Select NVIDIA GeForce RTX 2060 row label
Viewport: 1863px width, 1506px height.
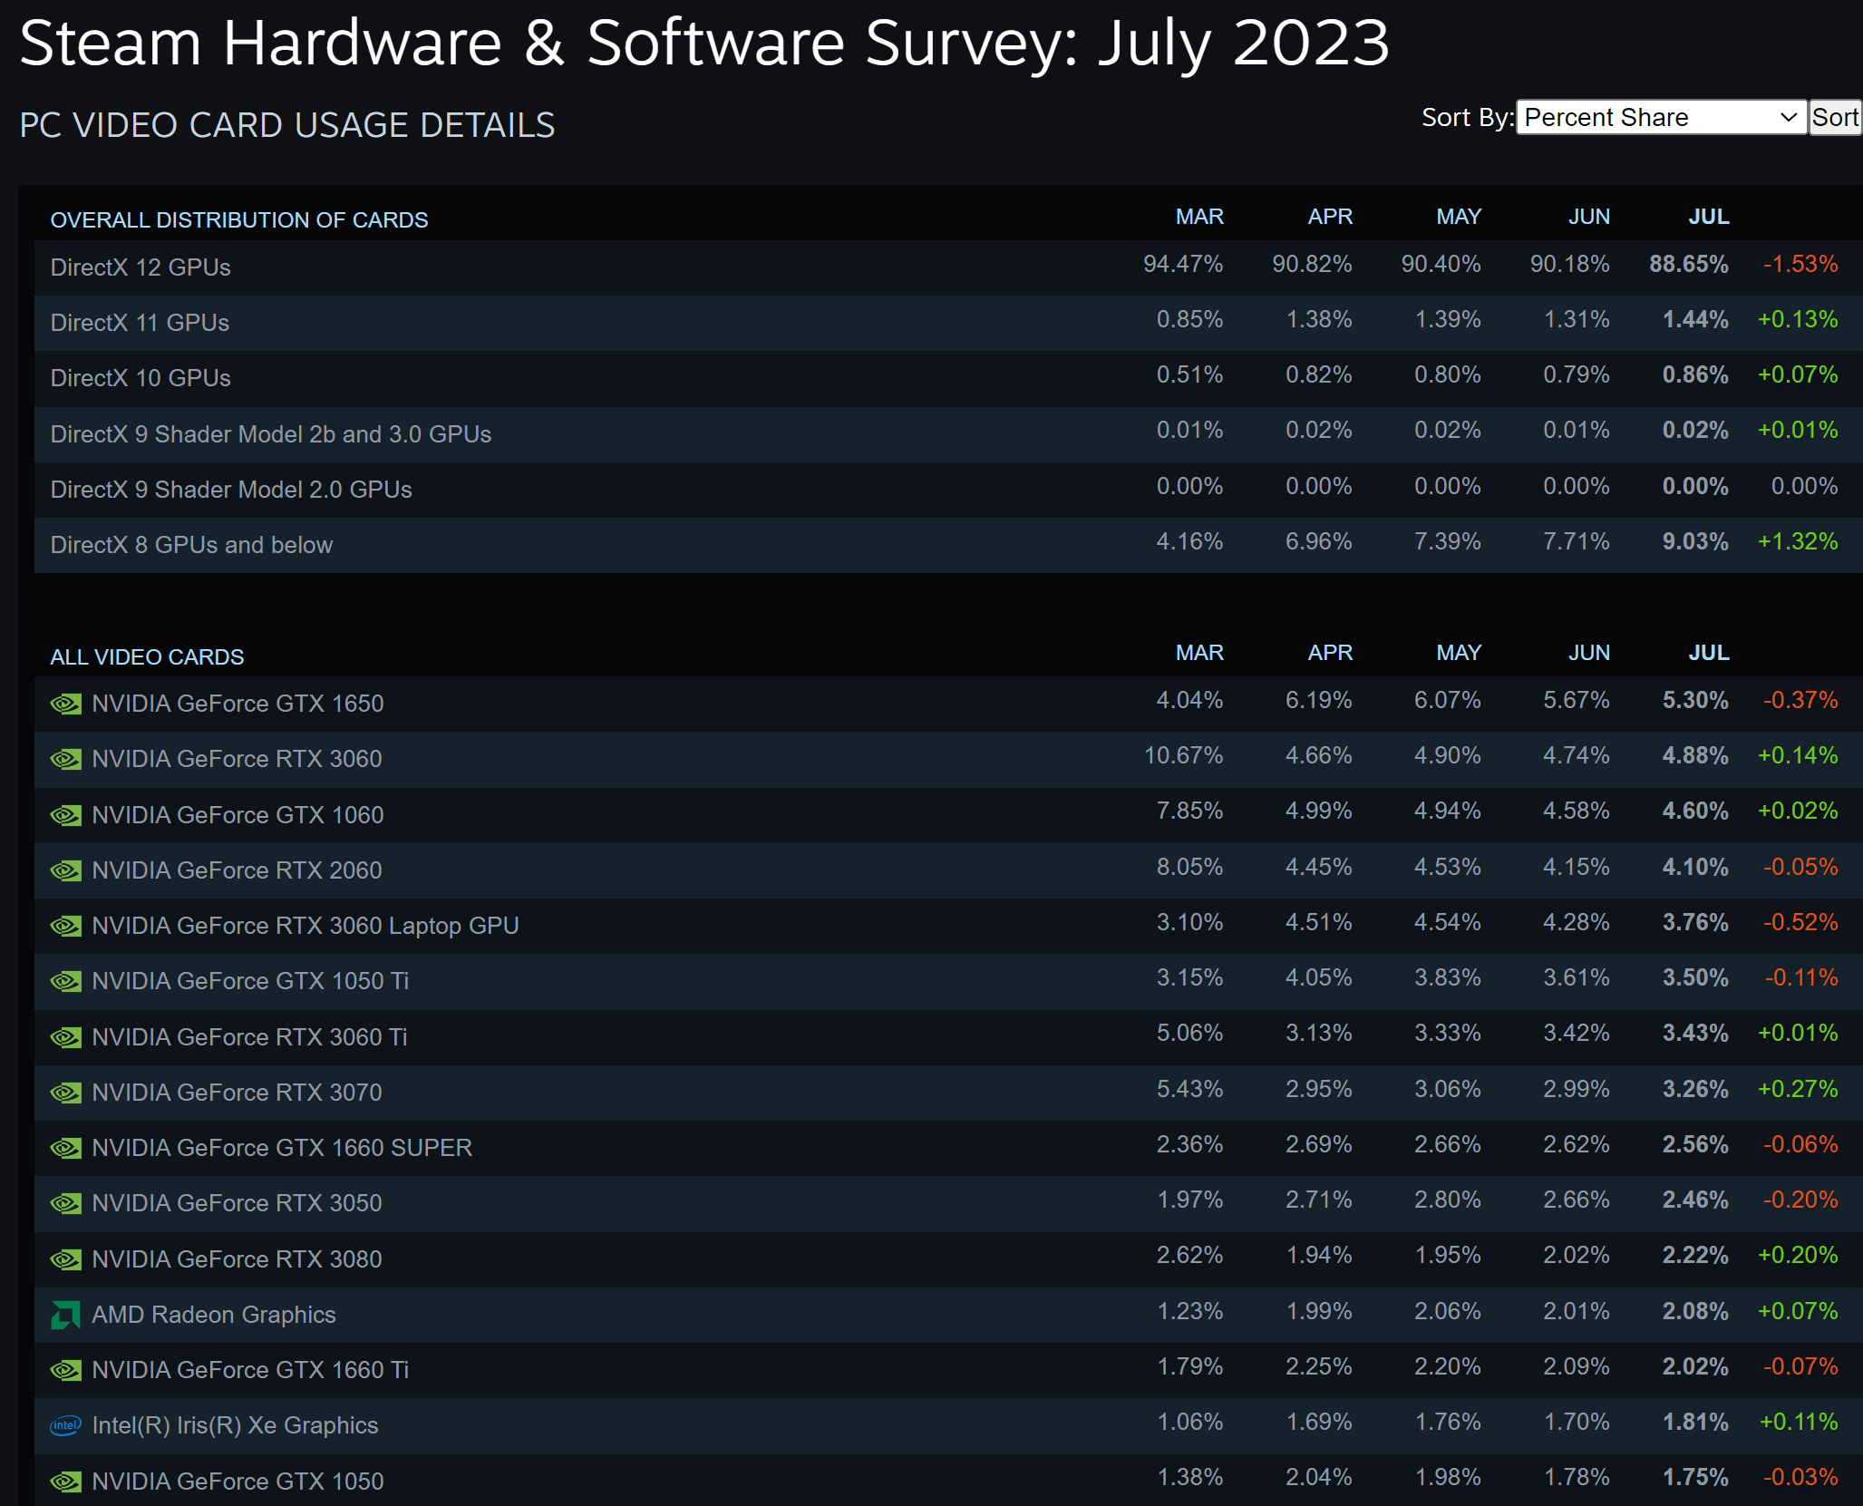tap(237, 870)
